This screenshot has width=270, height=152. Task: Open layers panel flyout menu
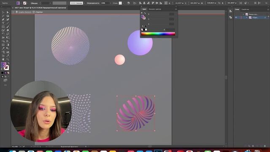tap(268, 9)
